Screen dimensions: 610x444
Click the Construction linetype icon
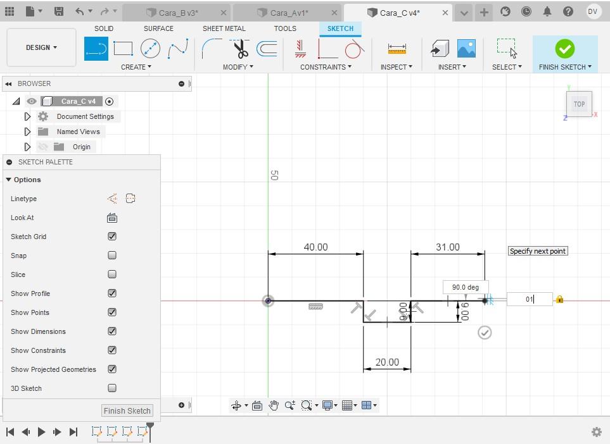click(112, 199)
